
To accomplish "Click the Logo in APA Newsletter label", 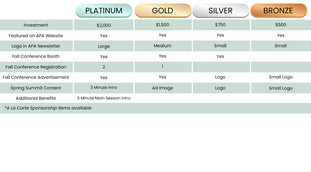I will click(x=36, y=46).
